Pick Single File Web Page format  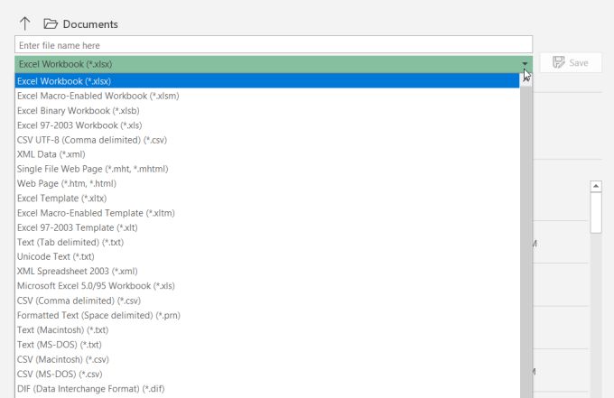coord(267,169)
